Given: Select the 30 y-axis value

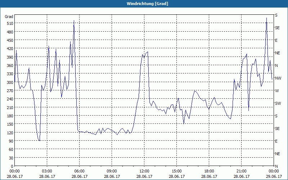Looking at the screenshot, I should 11,158.
